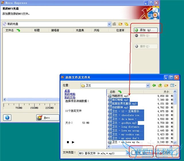This screenshot has height=161, width=184.
Task: Open the 文件类型 MP3 音乐文件 dropdown
Action: click(127, 153)
